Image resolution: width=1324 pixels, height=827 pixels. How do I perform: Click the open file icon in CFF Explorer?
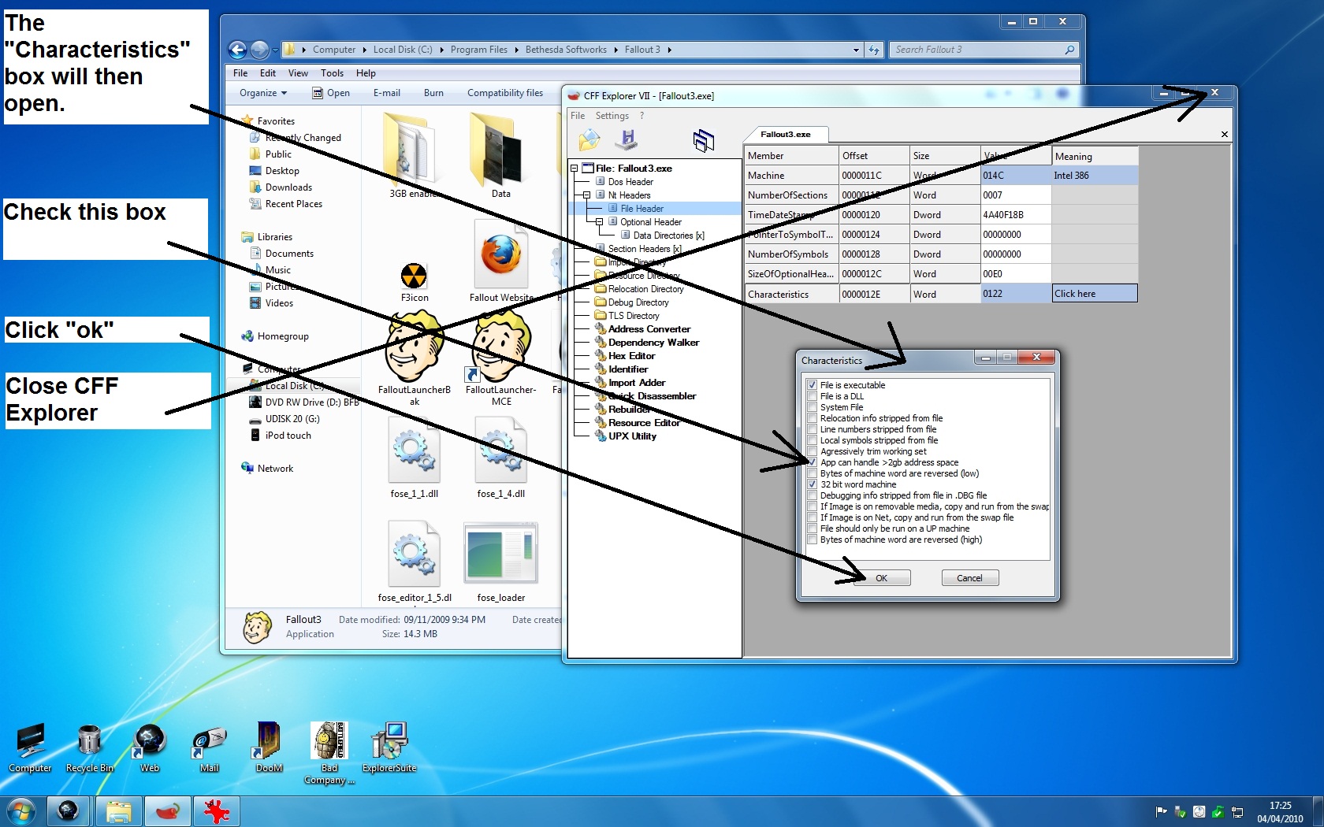click(589, 141)
